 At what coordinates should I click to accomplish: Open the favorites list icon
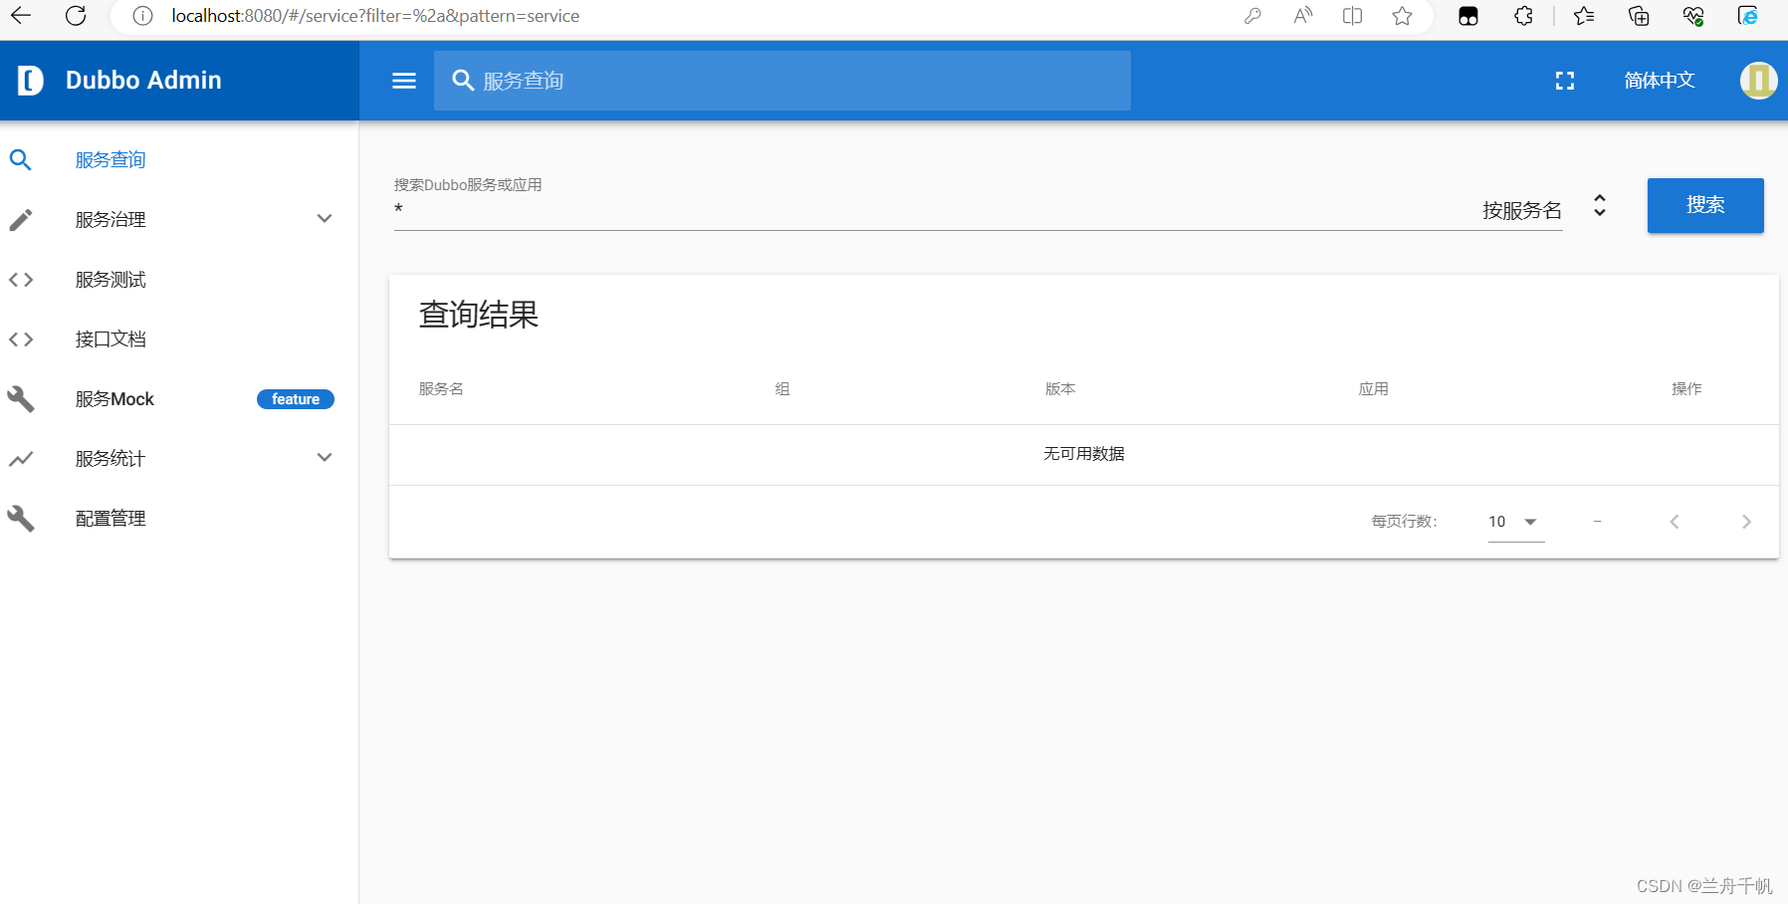[x=1584, y=16]
